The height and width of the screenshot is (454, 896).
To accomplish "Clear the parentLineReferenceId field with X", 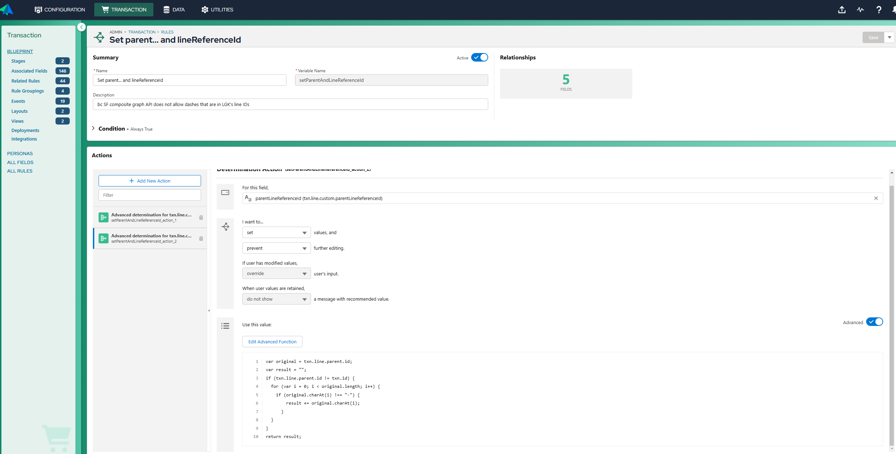I will 876,198.
